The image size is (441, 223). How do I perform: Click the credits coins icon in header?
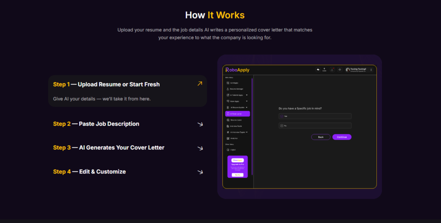pyautogui.click(x=318, y=70)
